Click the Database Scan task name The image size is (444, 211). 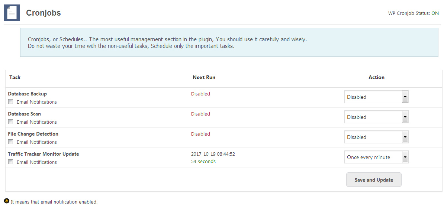coord(24,114)
